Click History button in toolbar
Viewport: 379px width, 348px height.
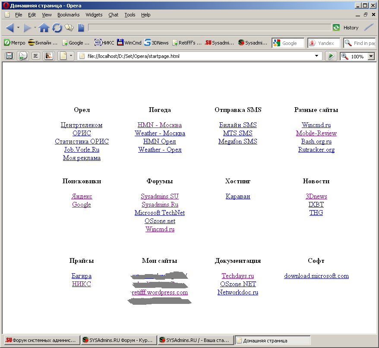(x=351, y=28)
